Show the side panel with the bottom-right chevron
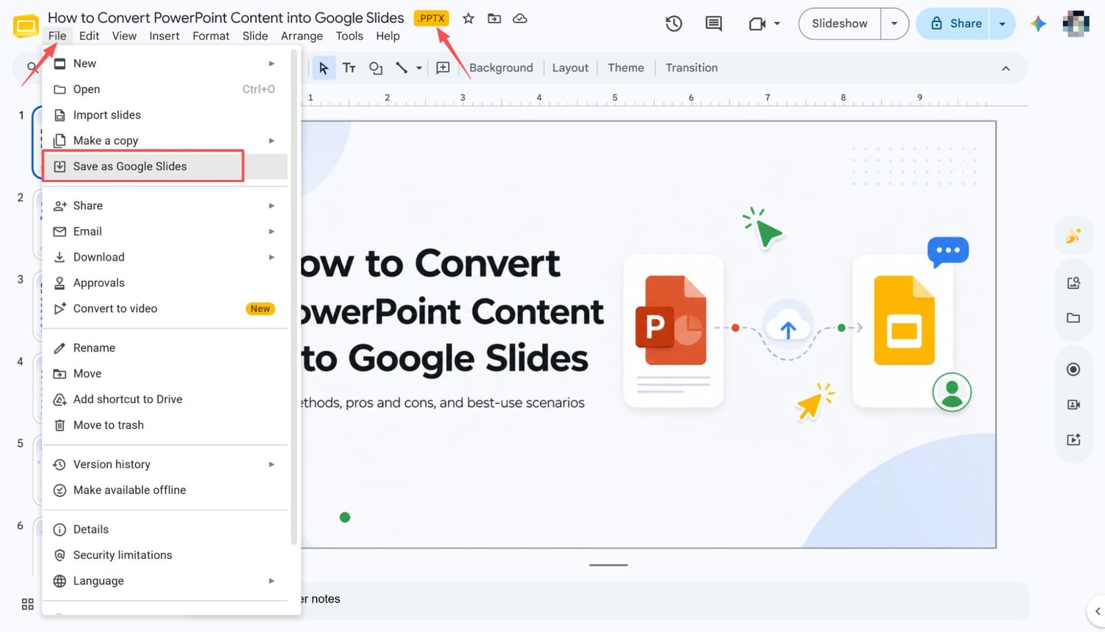 tap(1097, 611)
